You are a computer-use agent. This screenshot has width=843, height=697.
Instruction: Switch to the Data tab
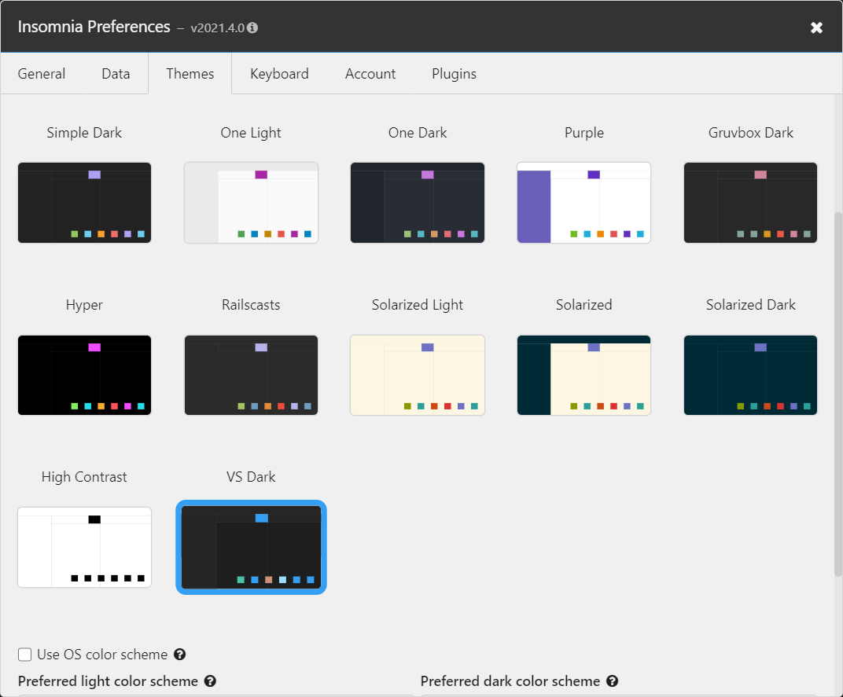click(x=116, y=74)
